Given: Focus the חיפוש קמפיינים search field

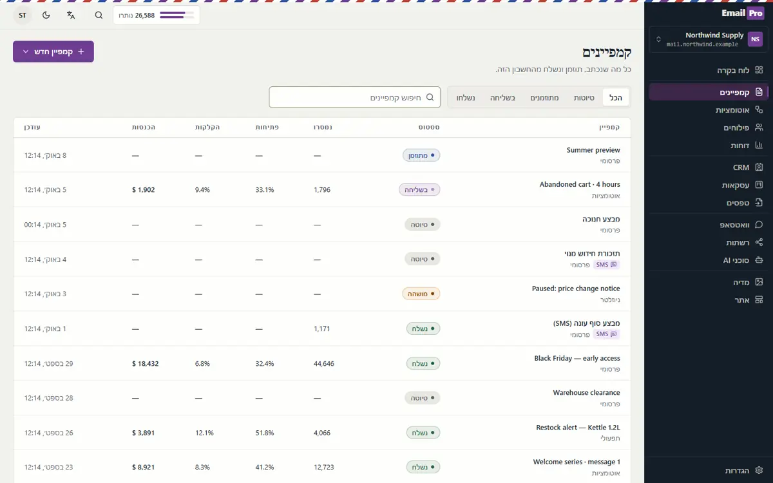Looking at the screenshot, I should [x=355, y=98].
